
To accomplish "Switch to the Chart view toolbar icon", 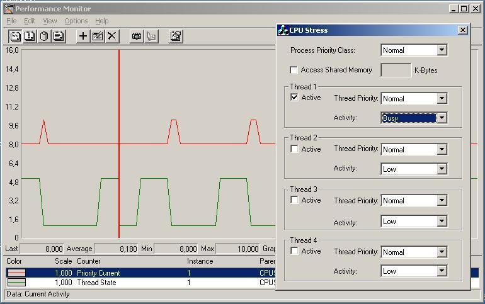I will [x=15, y=36].
